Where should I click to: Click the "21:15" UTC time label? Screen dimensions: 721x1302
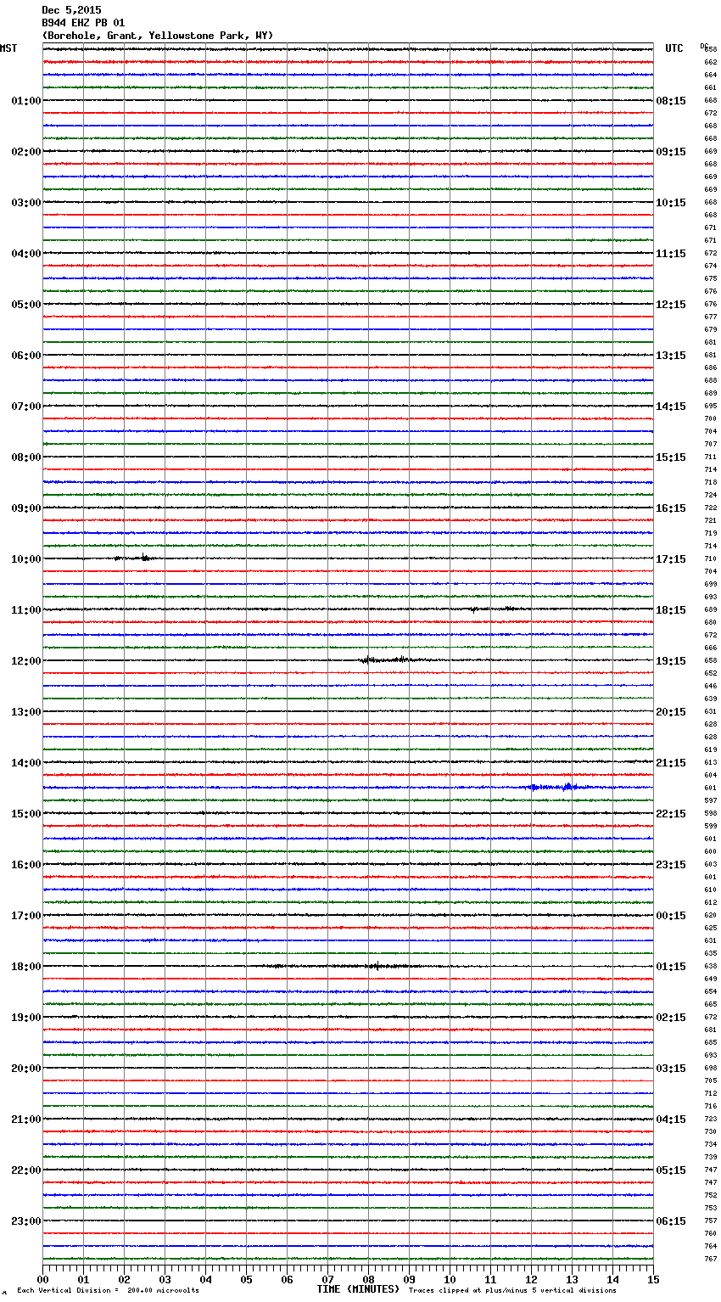tap(671, 763)
